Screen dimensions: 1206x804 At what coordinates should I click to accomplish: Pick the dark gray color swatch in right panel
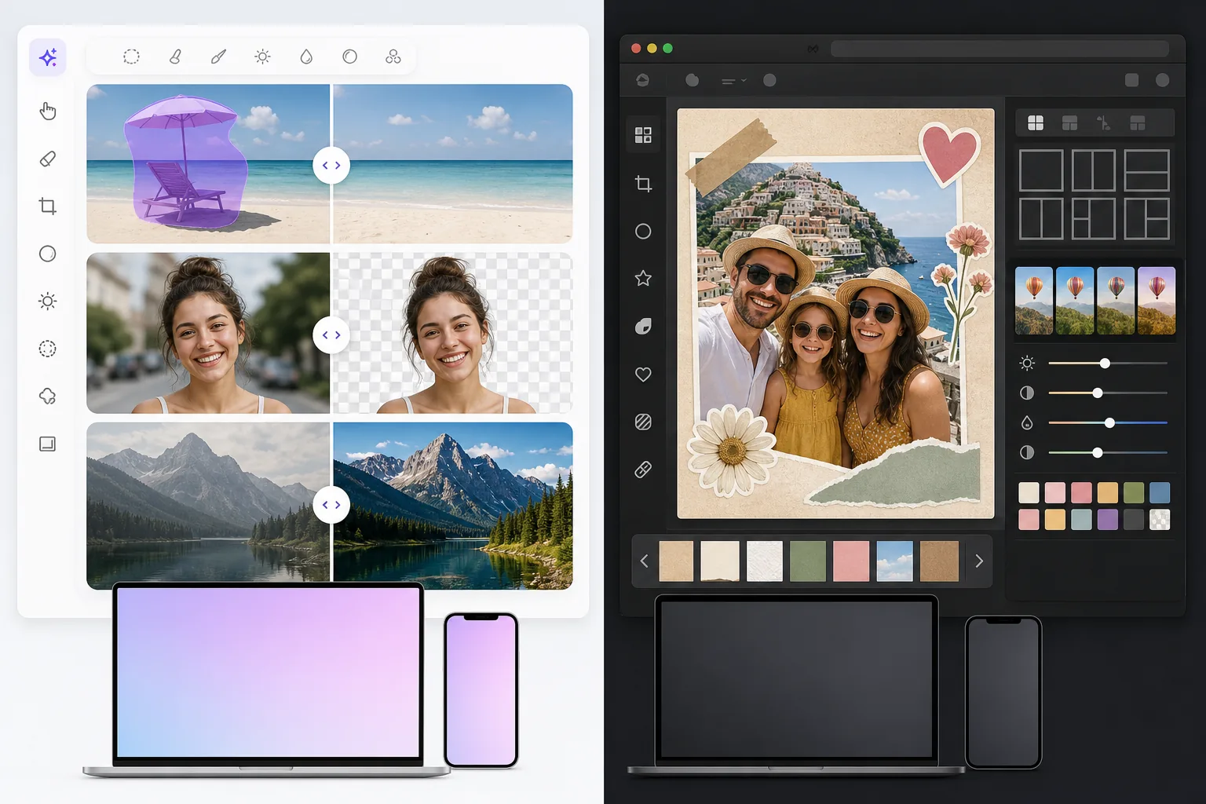coord(1134,519)
